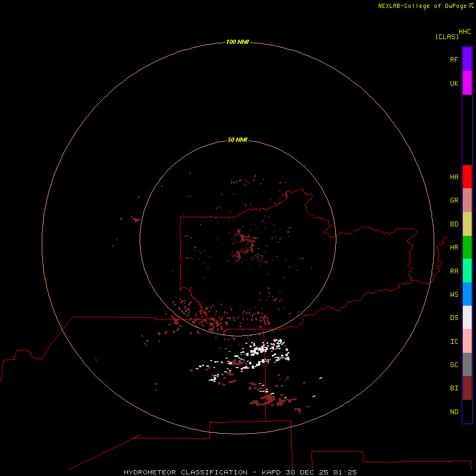Pick the RA light green swatch

point(467,271)
